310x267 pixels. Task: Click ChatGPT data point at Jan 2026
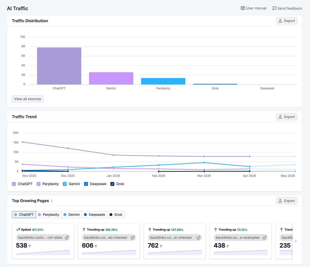[113, 155]
